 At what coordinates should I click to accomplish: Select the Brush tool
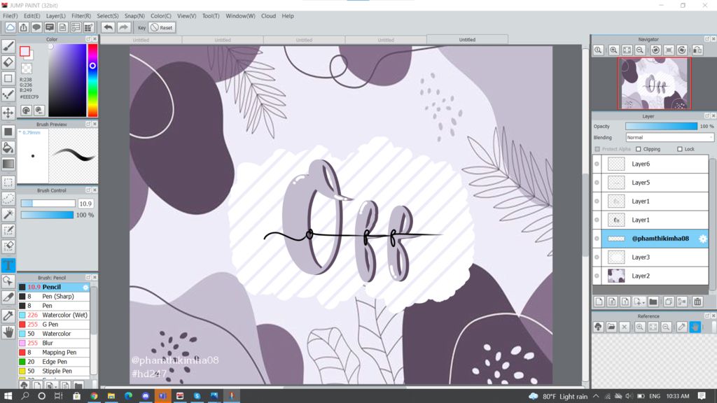click(8, 46)
